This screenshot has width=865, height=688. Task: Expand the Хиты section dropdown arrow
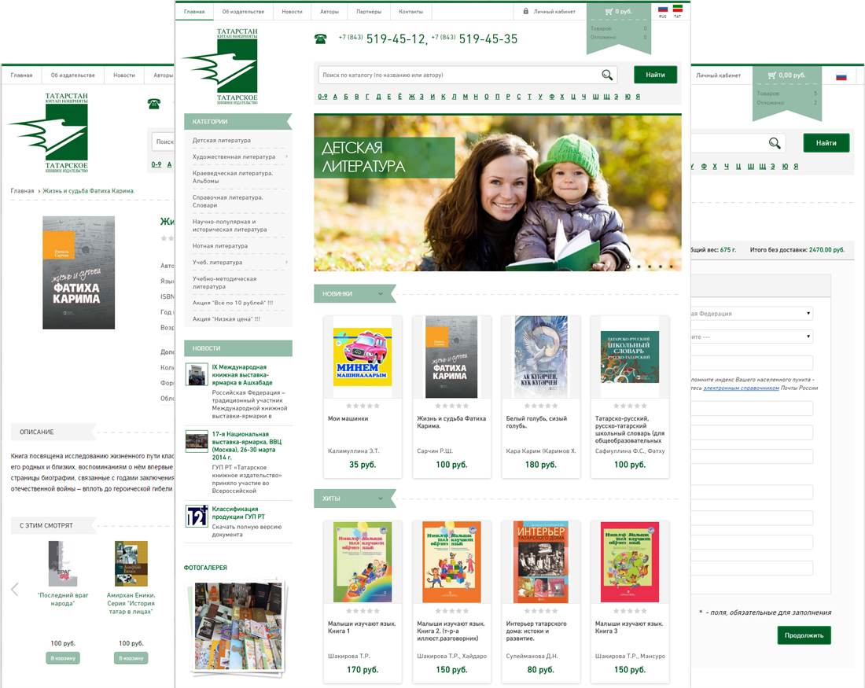[380, 499]
